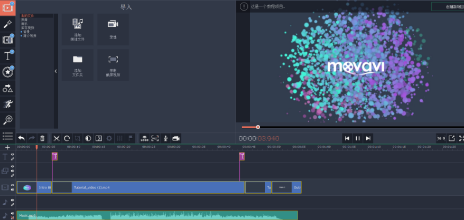This screenshot has height=220, width=464.
Task: Click the 添加媒体文件 add media files button
Action: coord(78,30)
